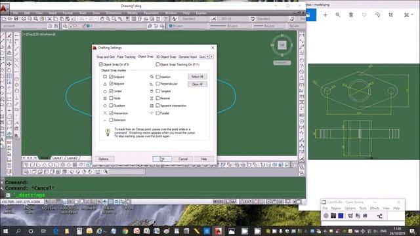
Task: Uncheck the Midpoint snap mode
Action: [x=111, y=84]
